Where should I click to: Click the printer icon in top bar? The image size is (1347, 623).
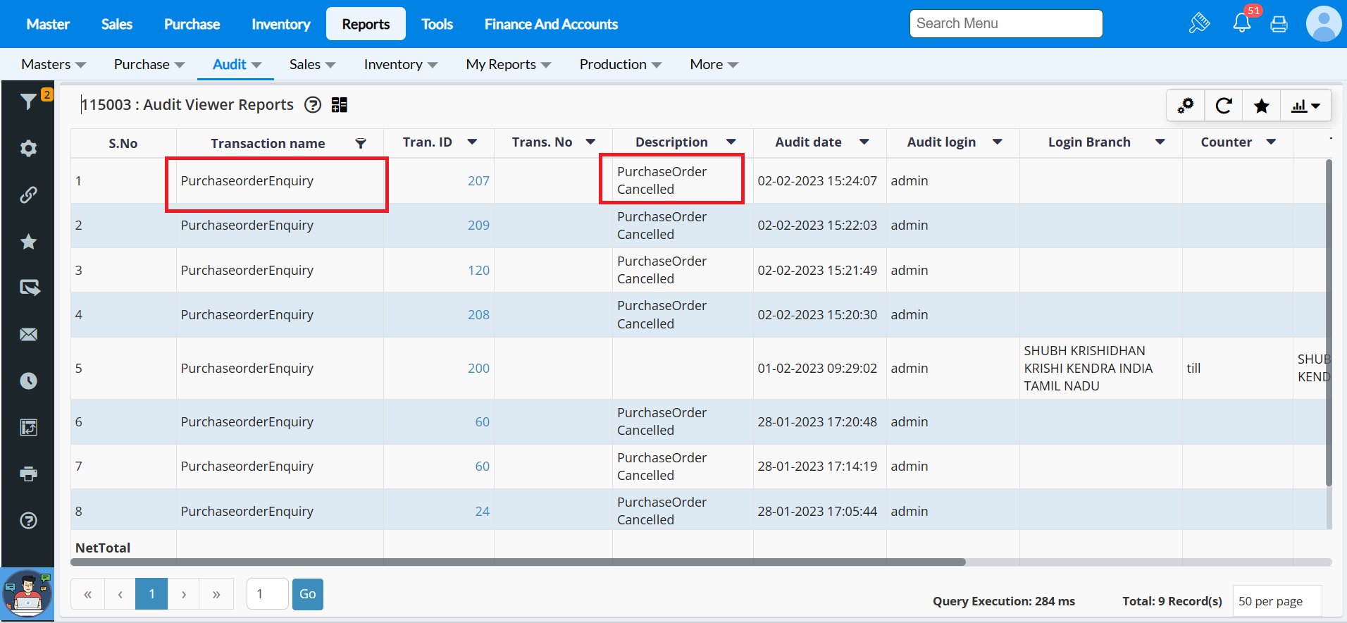click(x=1279, y=25)
